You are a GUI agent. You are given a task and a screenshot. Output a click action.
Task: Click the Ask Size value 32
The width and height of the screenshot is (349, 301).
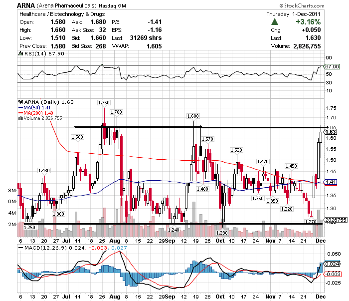(102, 30)
